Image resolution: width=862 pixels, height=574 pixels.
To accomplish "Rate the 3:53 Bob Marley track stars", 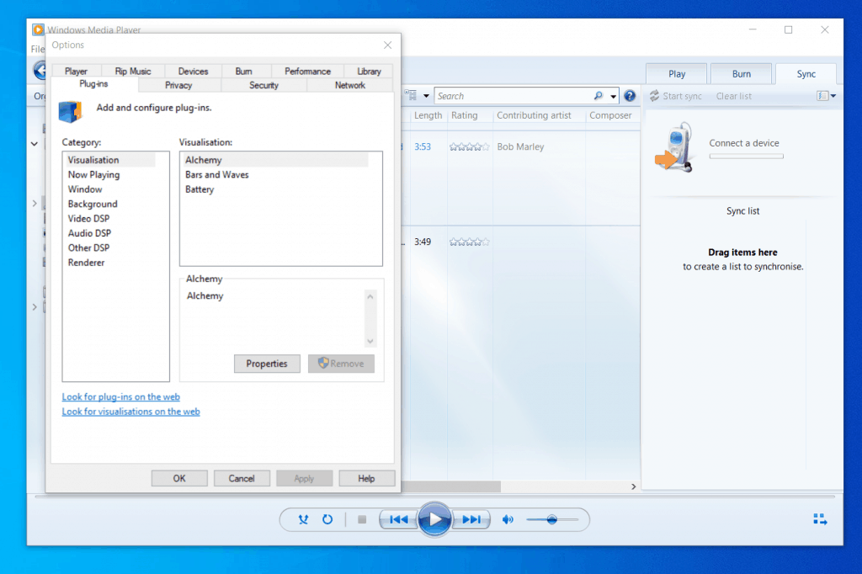I will point(469,146).
